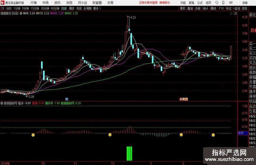The width and height of the screenshot is (256, 165).
Task: Toggle the side panel icon above chart
Action: coord(235,14)
